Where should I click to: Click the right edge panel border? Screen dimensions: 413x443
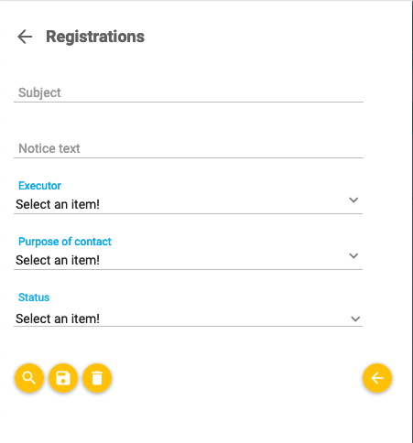point(412,221)
